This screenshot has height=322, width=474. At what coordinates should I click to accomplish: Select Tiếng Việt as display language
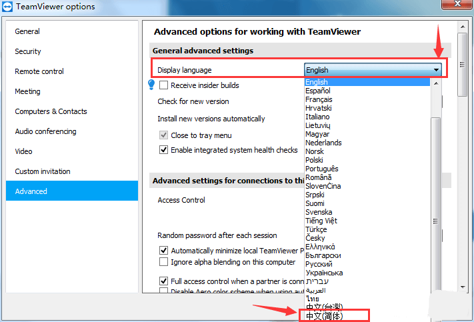(367, 221)
